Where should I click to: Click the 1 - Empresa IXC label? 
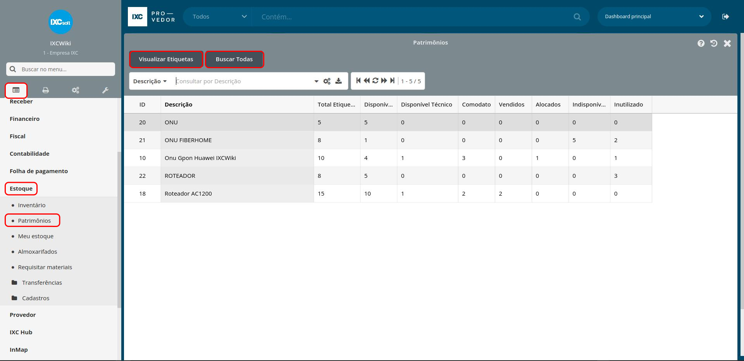[x=60, y=53]
